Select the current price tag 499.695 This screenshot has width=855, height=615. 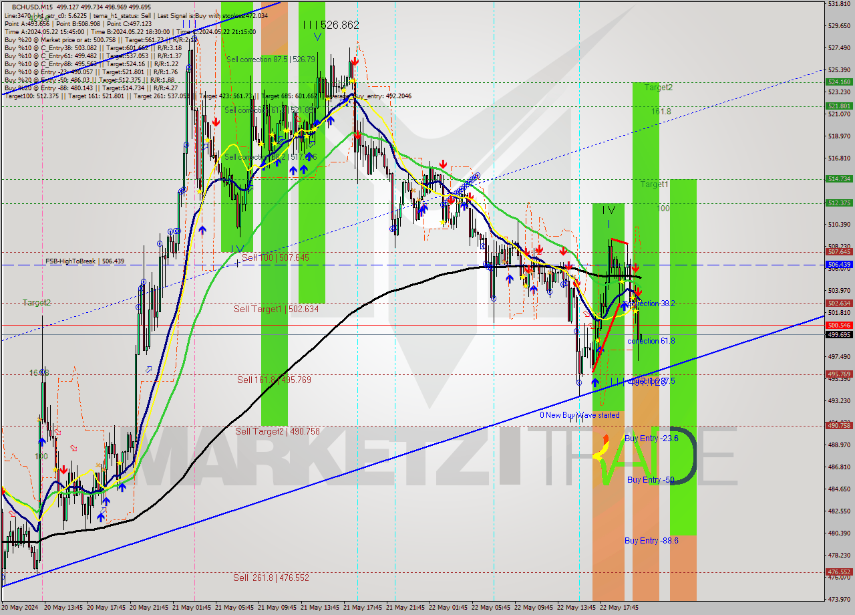click(x=839, y=334)
